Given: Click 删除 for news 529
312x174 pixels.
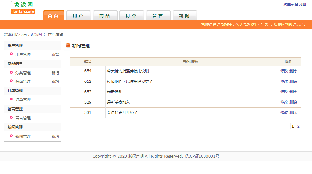Looking at the screenshot, I should click(x=293, y=102).
